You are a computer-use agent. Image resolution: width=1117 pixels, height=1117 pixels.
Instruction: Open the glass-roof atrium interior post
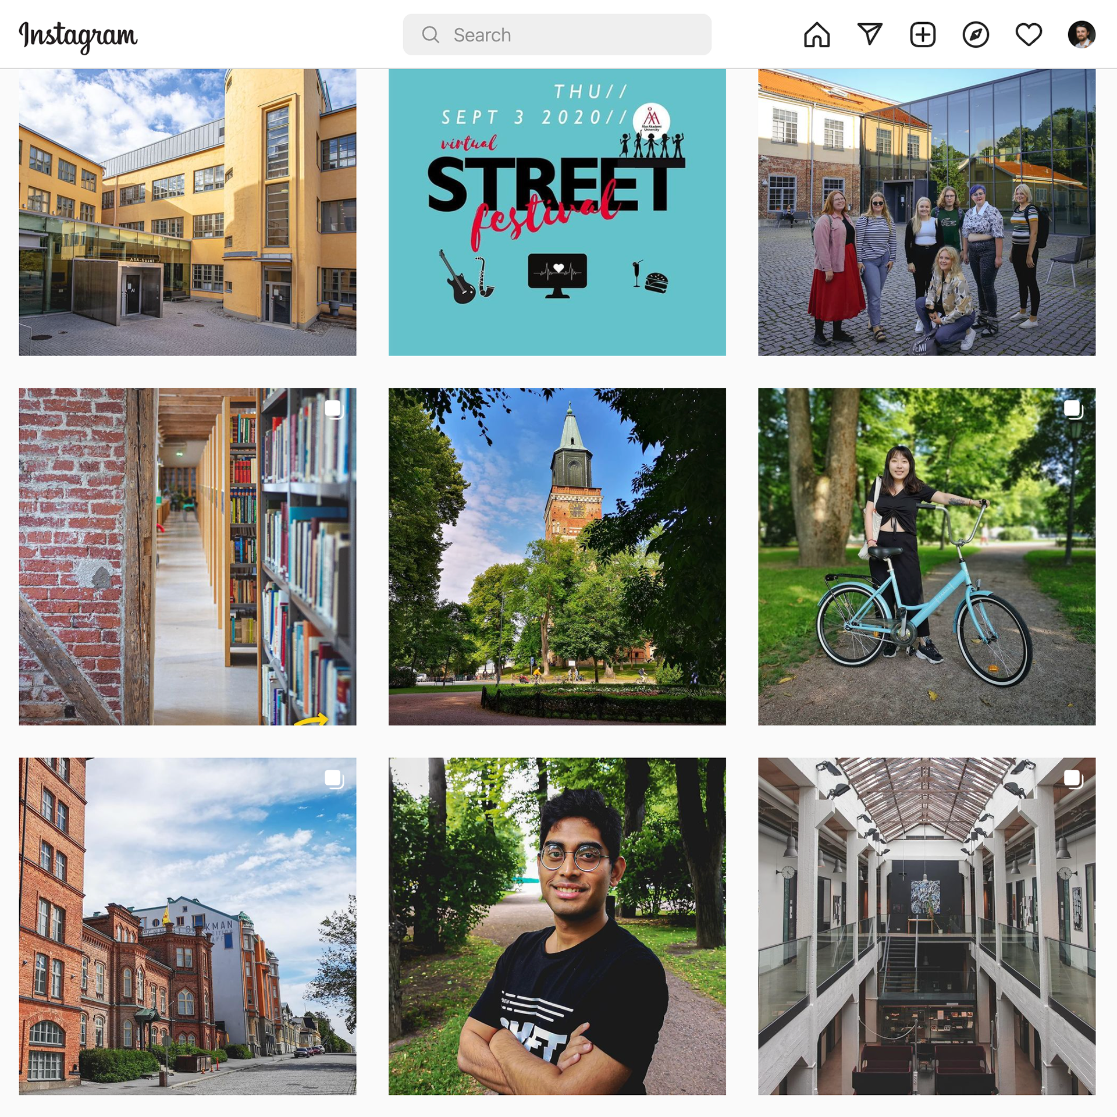(x=926, y=926)
